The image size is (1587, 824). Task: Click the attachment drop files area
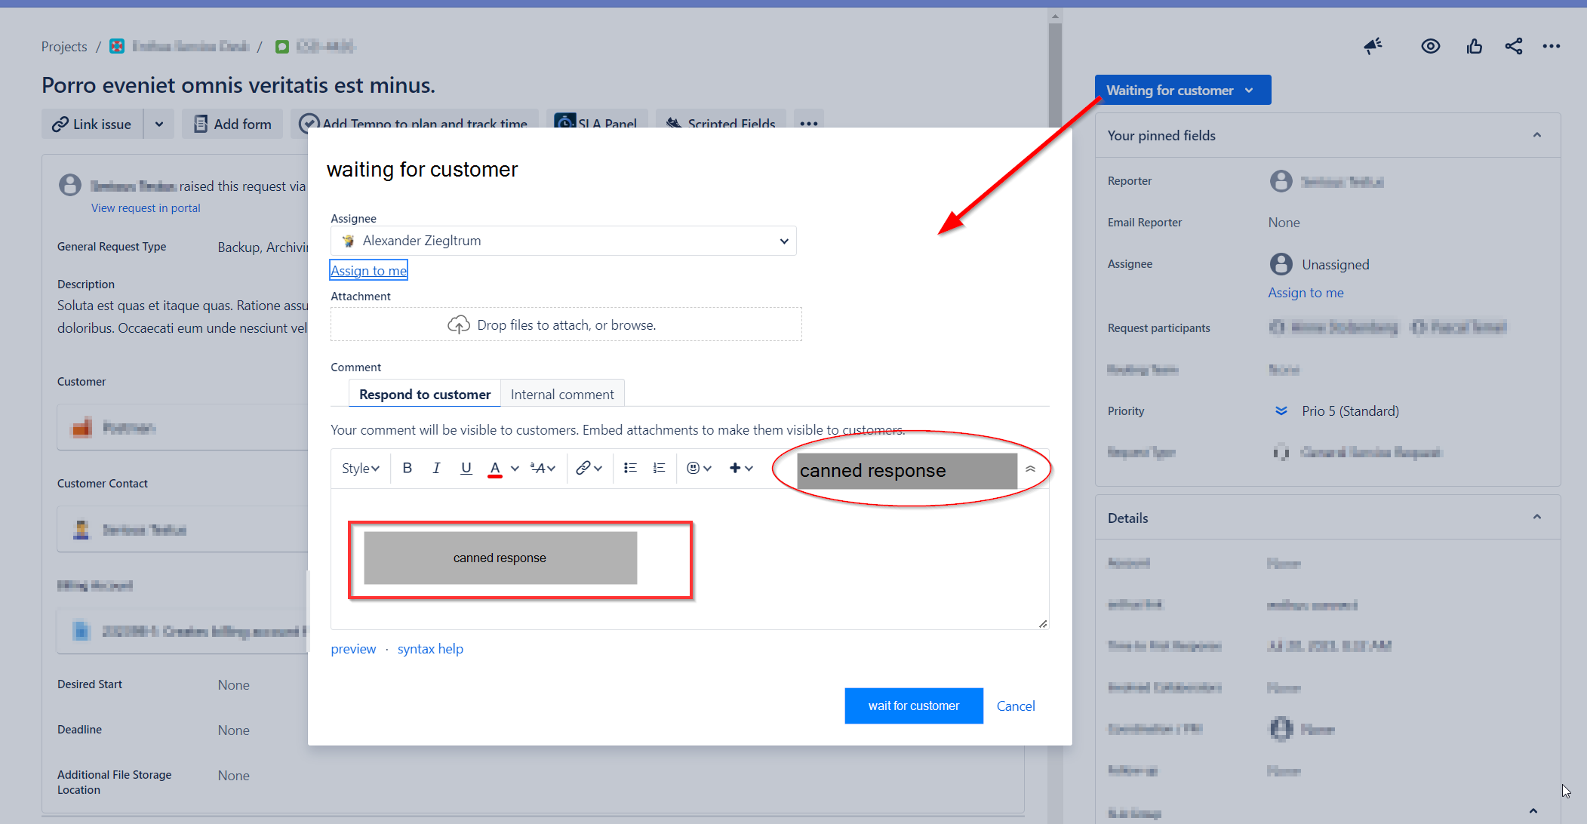tap(566, 324)
